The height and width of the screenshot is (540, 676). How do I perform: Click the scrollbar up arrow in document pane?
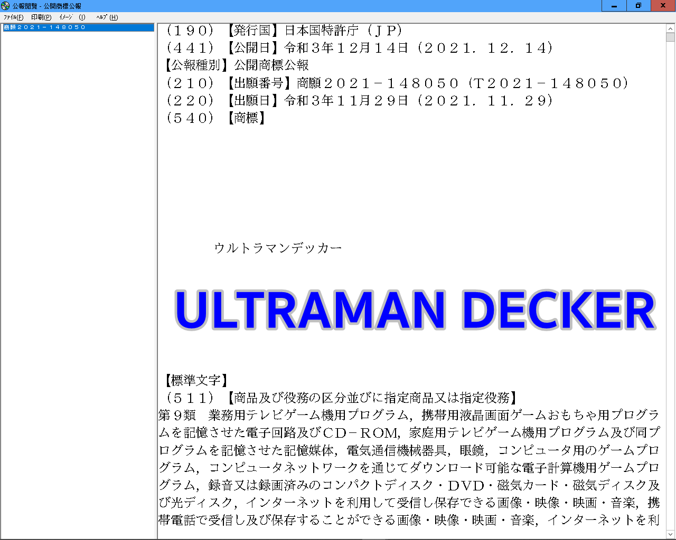pyautogui.click(x=671, y=28)
